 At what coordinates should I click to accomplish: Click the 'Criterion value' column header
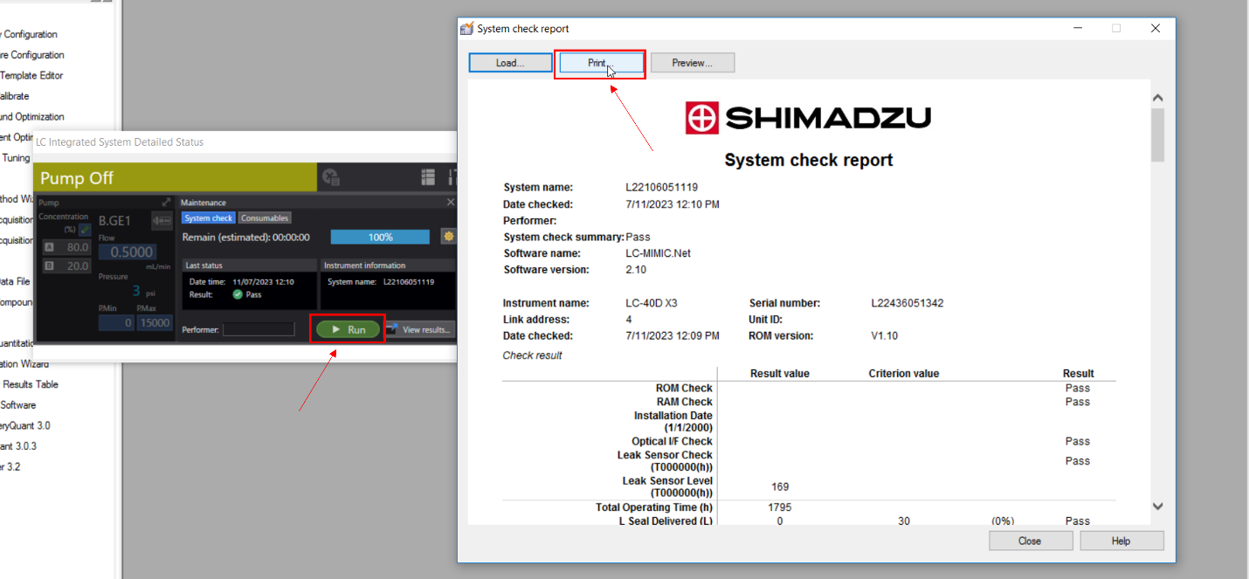point(903,374)
